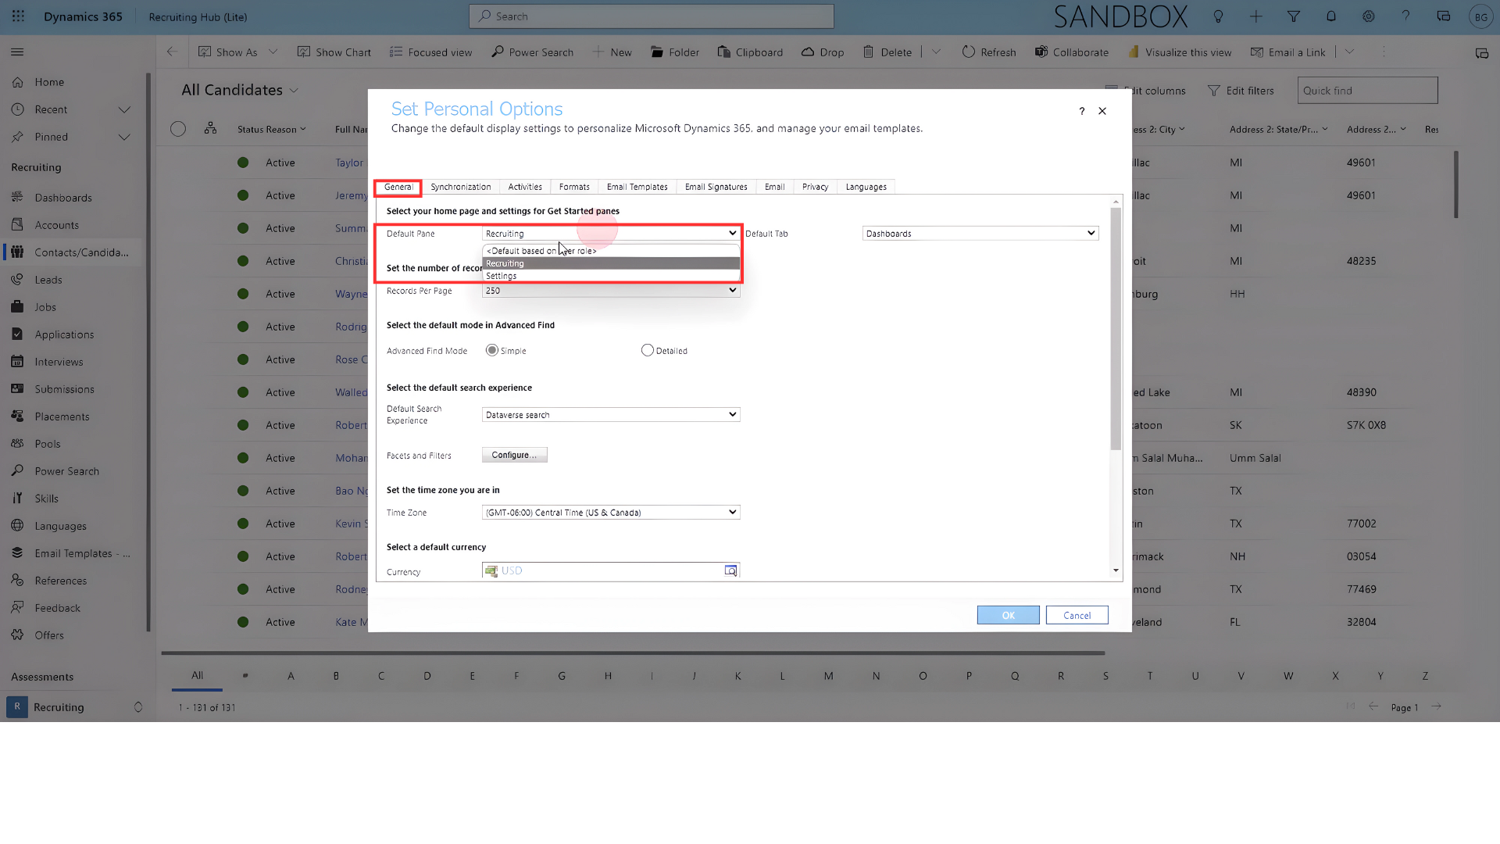1500x844 pixels.
Task: Click the Configure facets and filters button
Action: point(515,455)
